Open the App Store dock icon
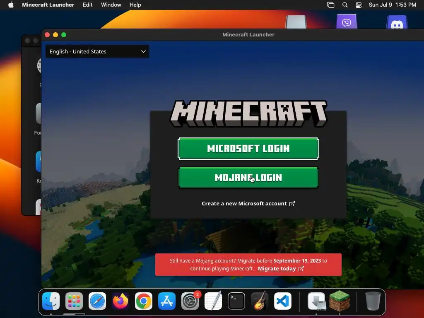This screenshot has height=318, width=424. coord(167,301)
